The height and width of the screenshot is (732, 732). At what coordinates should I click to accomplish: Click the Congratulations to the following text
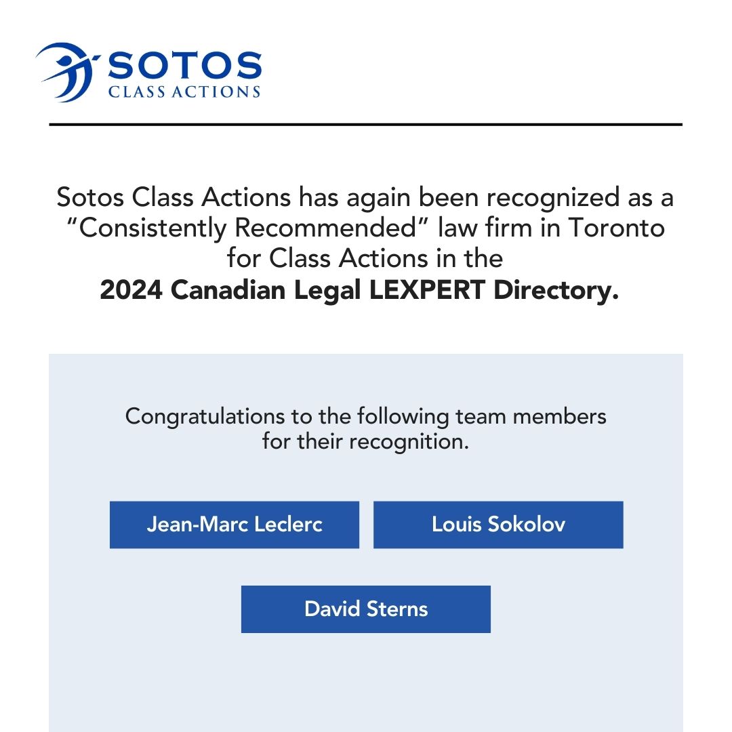[x=287, y=416]
